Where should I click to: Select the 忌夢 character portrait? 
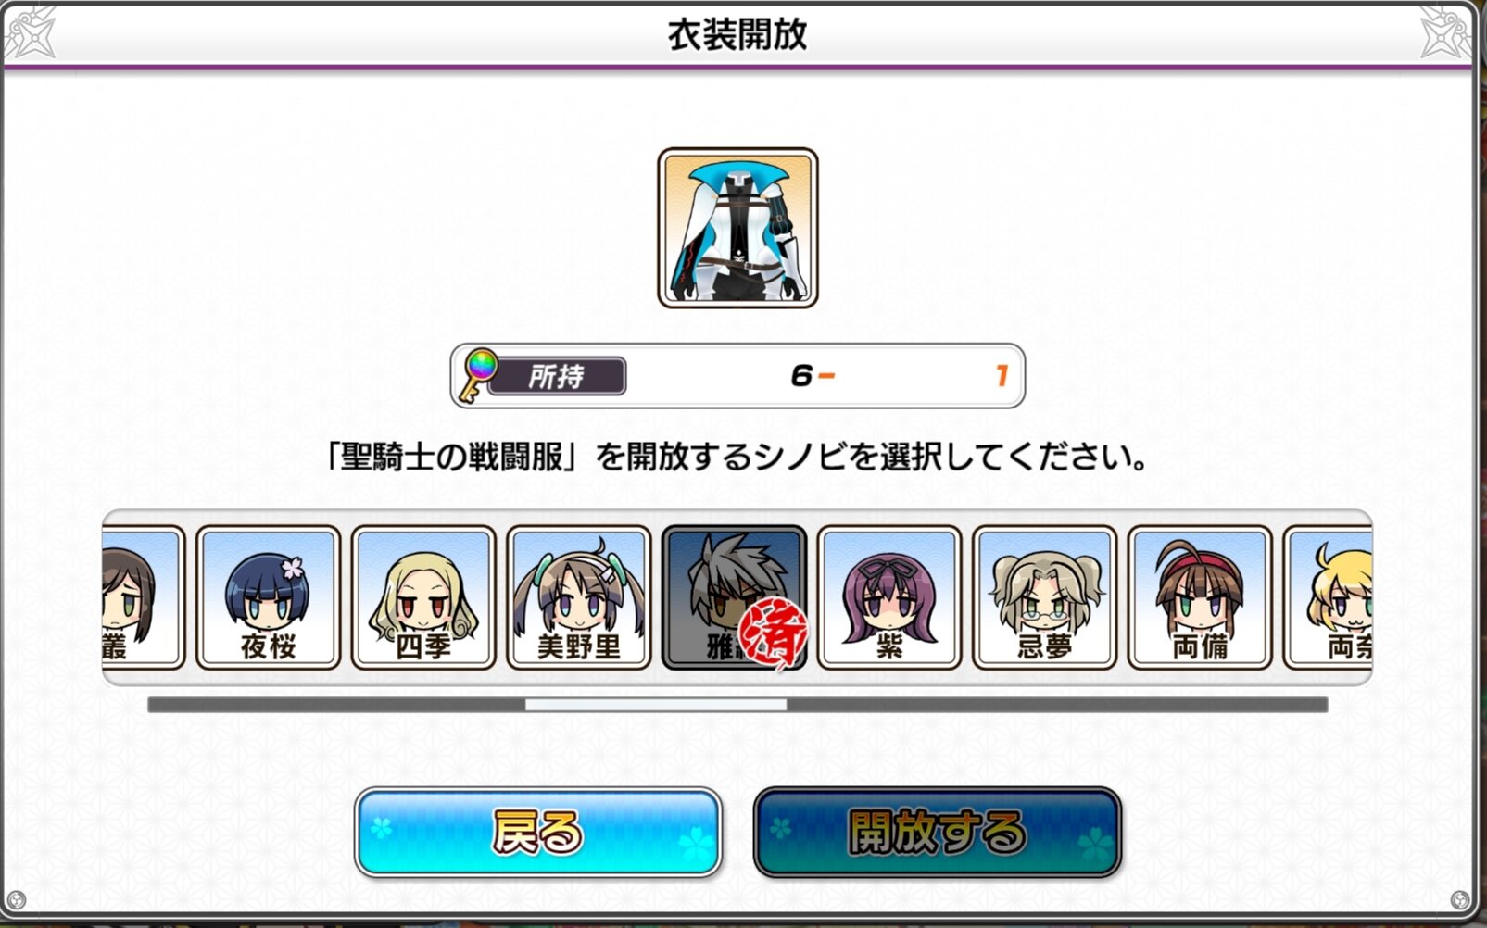tap(1045, 597)
